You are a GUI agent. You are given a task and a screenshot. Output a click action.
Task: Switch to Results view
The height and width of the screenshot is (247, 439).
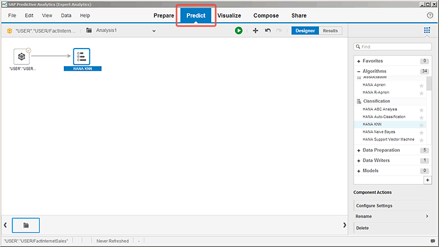[x=330, y=30]
